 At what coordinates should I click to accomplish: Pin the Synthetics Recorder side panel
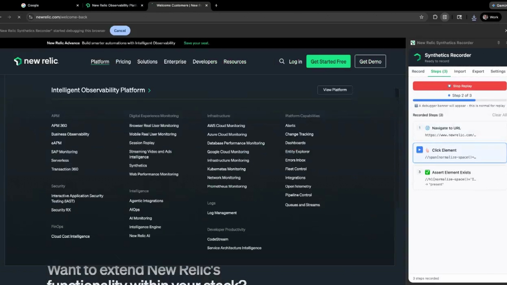pyautogui.click(x=499, y=43)
